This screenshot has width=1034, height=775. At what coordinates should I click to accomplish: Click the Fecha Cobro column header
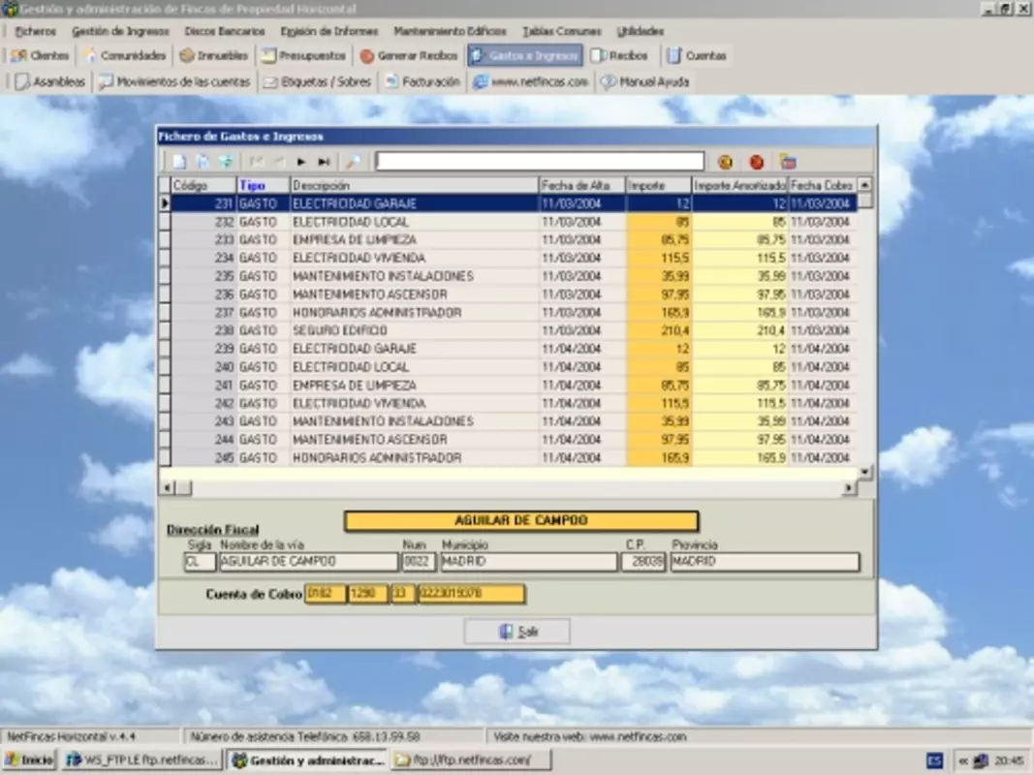click(x=822, y=186)
